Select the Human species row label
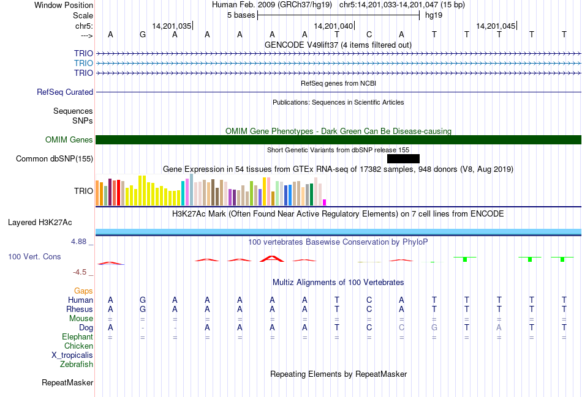Viewport: 582px width, 397px height. tap(80, 300)
